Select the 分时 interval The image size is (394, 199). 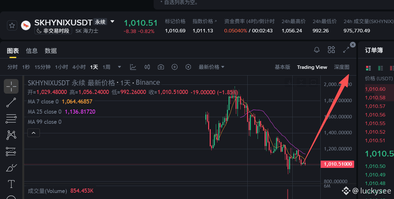pos(12,67)
